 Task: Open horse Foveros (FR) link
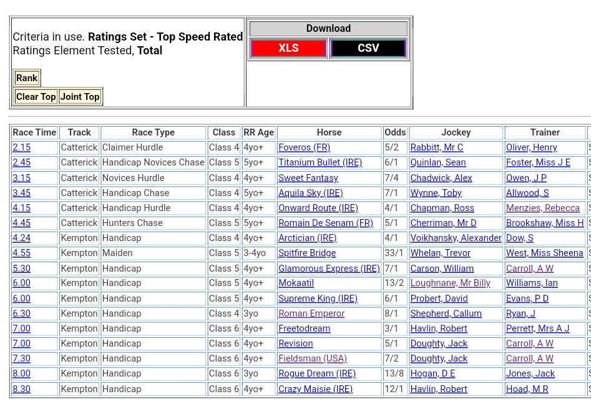304,147
